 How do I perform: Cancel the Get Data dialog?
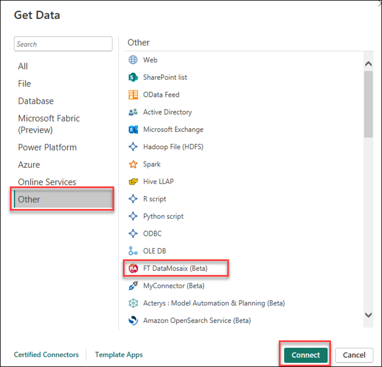(x=354, y=355)
